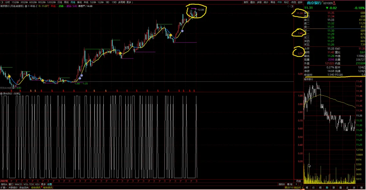Activate the 画线 drawing tool
Screen dimensions: 366x190
point(272,2)
